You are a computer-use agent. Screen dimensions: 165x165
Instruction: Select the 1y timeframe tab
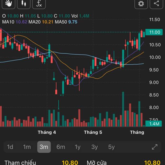[78, 147]
